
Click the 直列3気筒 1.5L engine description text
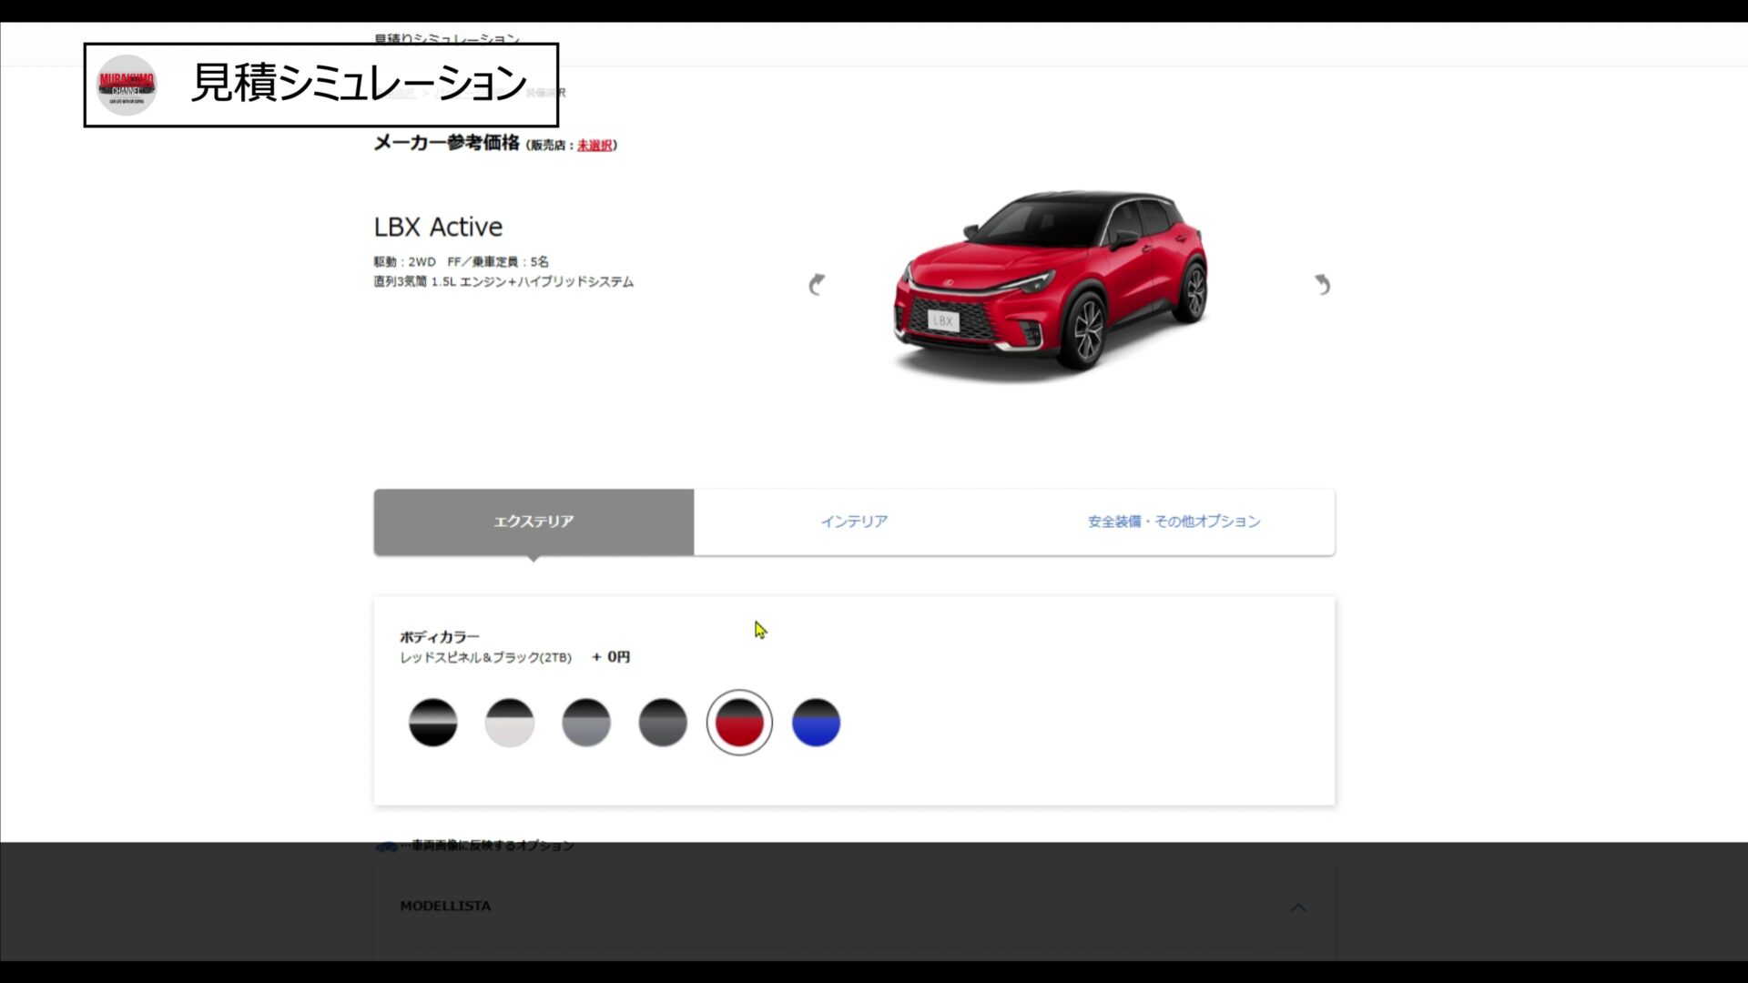point(503,282)
